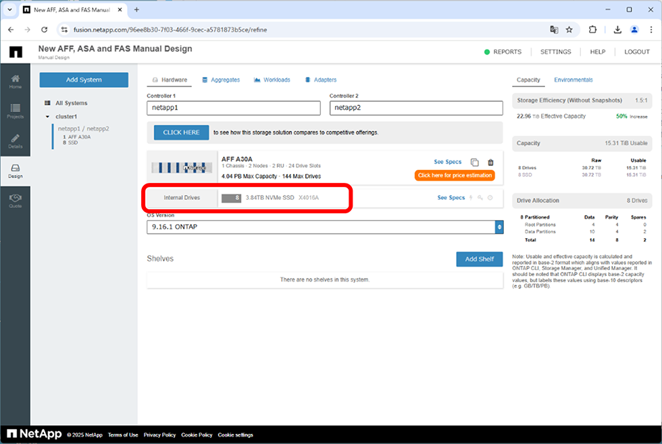
Task: Select the Design sidebar item
Action: tap(15, 171)
